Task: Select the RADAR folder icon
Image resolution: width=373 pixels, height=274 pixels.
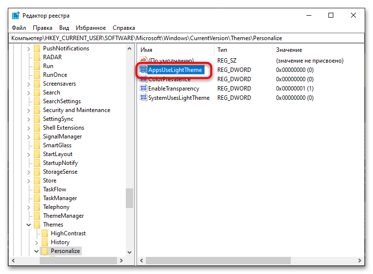Action: click(x=37, y=57)
